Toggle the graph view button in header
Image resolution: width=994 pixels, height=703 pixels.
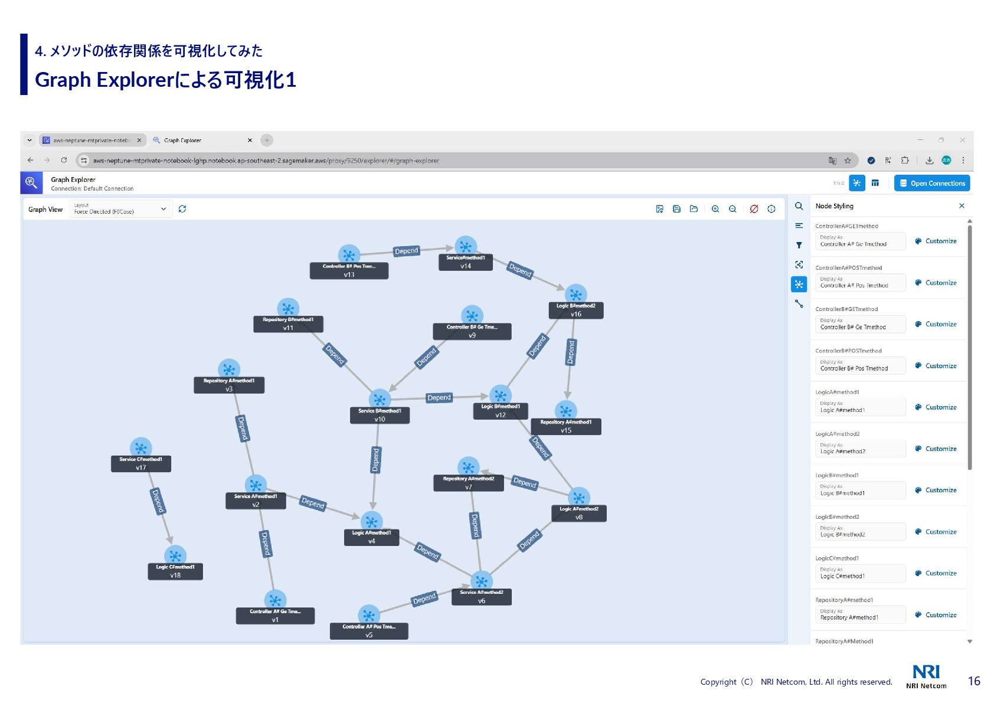856,183
